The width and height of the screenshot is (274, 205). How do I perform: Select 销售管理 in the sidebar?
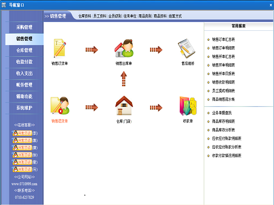24,39
